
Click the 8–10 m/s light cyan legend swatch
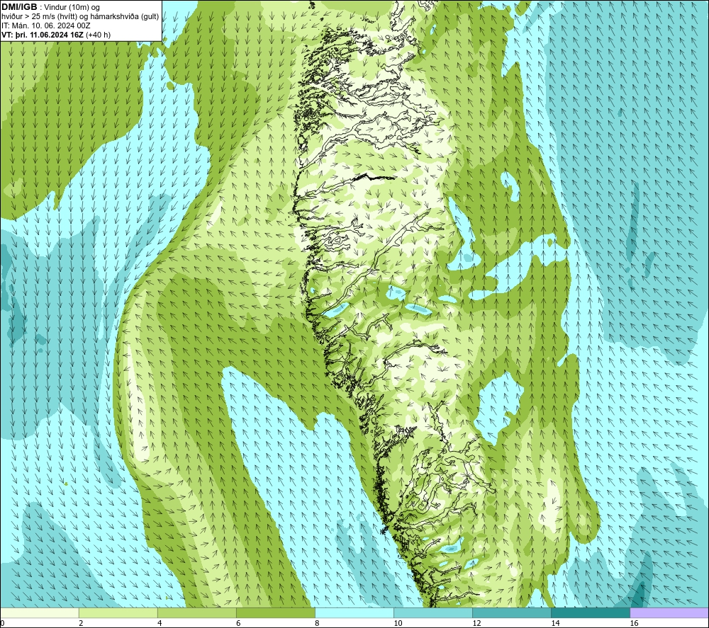(354, 612)
